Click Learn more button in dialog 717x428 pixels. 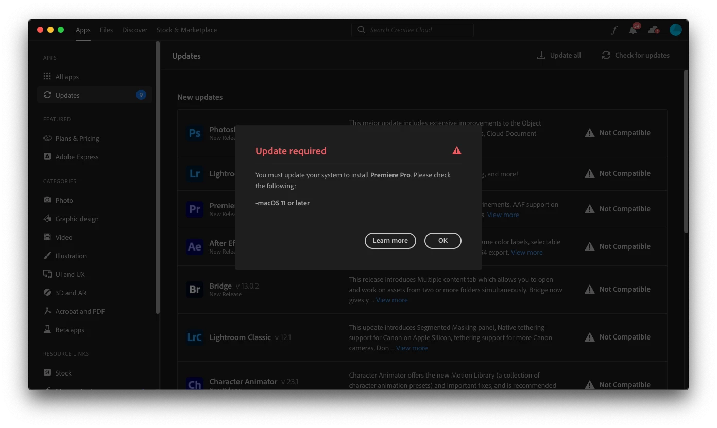pos(390,240)
